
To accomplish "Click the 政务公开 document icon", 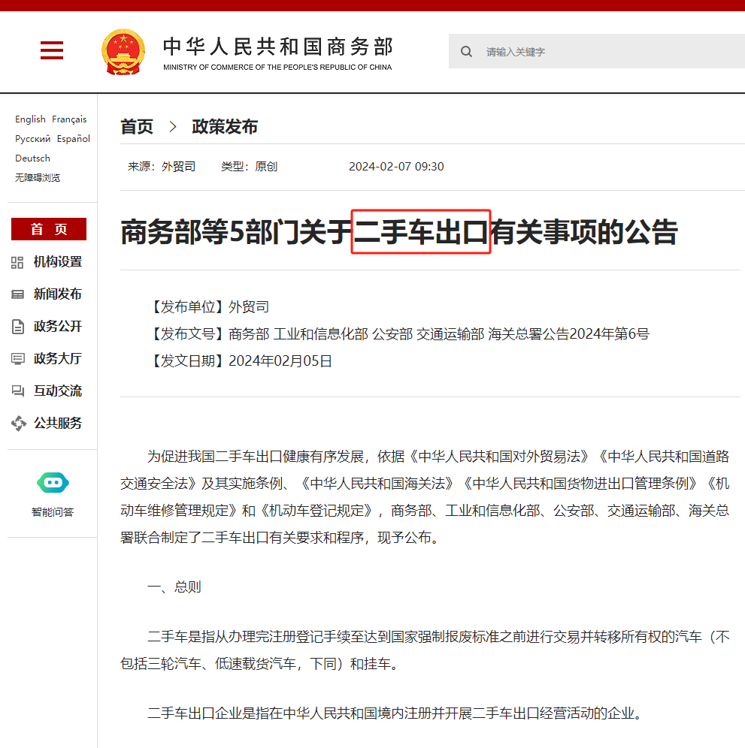I will coord(18,327).
